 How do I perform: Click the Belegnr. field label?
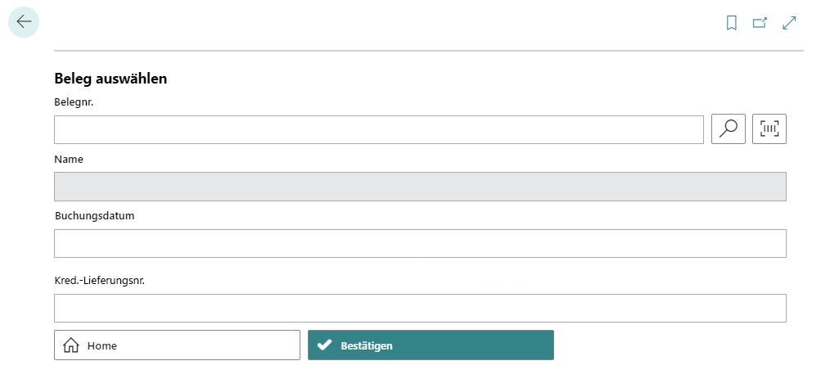tap(74, 102)
